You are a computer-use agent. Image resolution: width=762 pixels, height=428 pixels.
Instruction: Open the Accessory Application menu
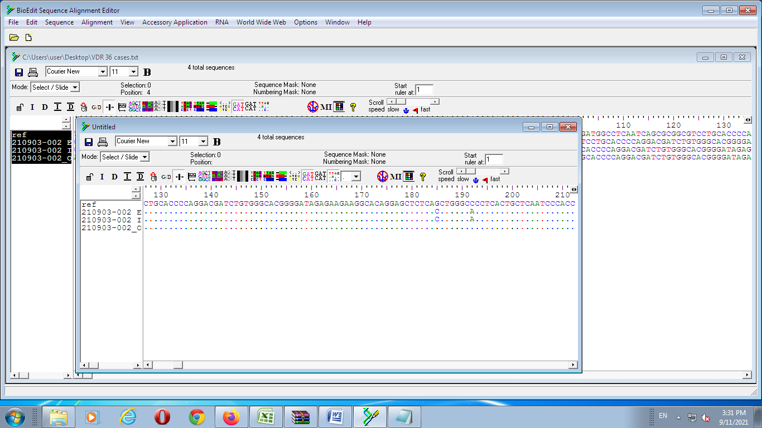(175, 22)
